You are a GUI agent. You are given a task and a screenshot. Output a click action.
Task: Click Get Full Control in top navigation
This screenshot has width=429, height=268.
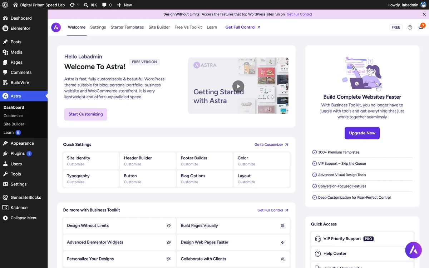(x=243, y=27)
